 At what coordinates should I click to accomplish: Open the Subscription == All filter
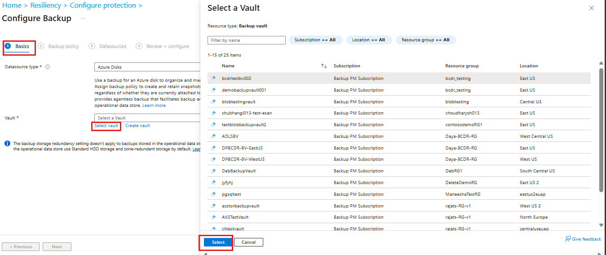pos(315,40)
